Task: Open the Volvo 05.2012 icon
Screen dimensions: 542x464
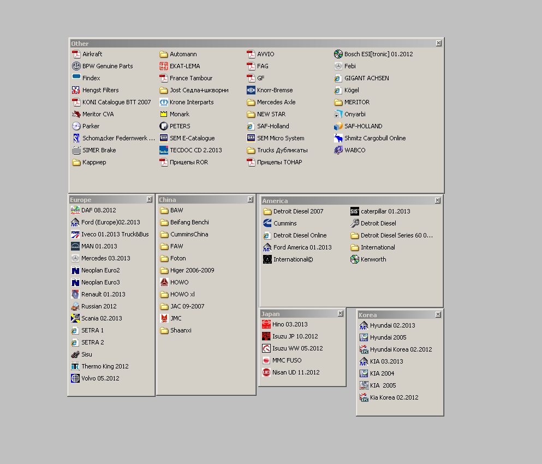Action: pyautogui.click(x=75, y=378)
